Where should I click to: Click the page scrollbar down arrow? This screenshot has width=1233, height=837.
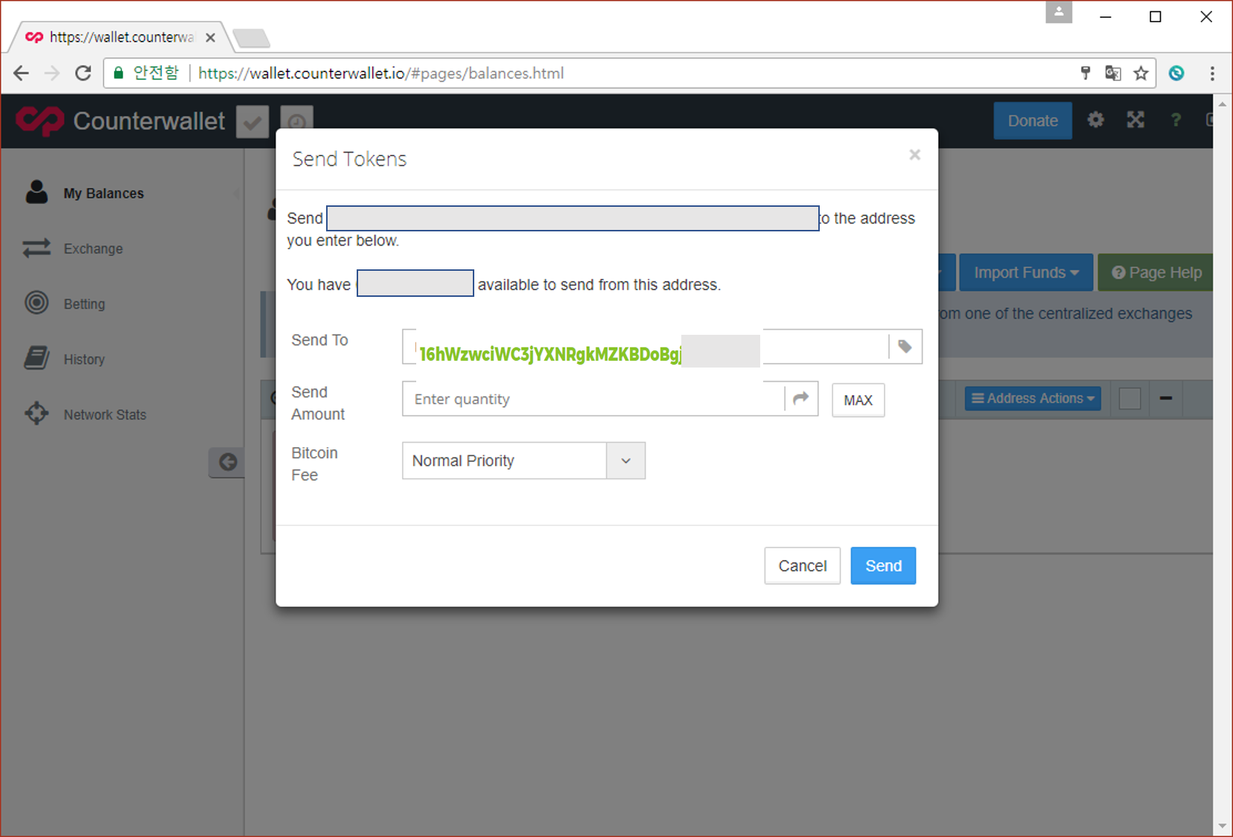(1222, 827)
